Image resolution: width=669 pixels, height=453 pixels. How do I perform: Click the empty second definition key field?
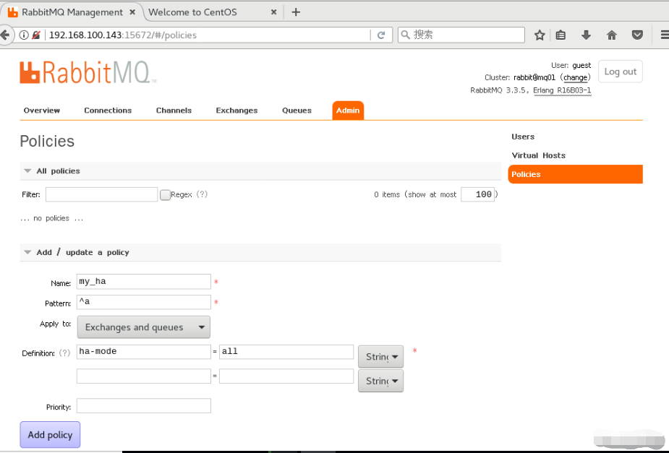tap(144, 376)
